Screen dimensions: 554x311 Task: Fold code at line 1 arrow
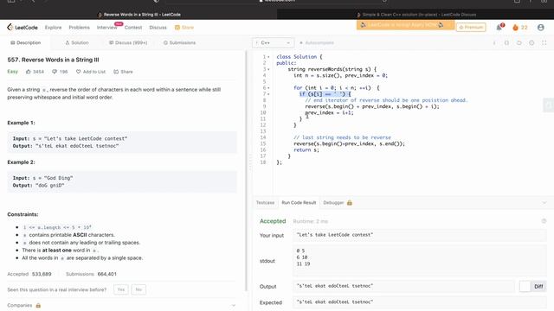tap(268, 57)
